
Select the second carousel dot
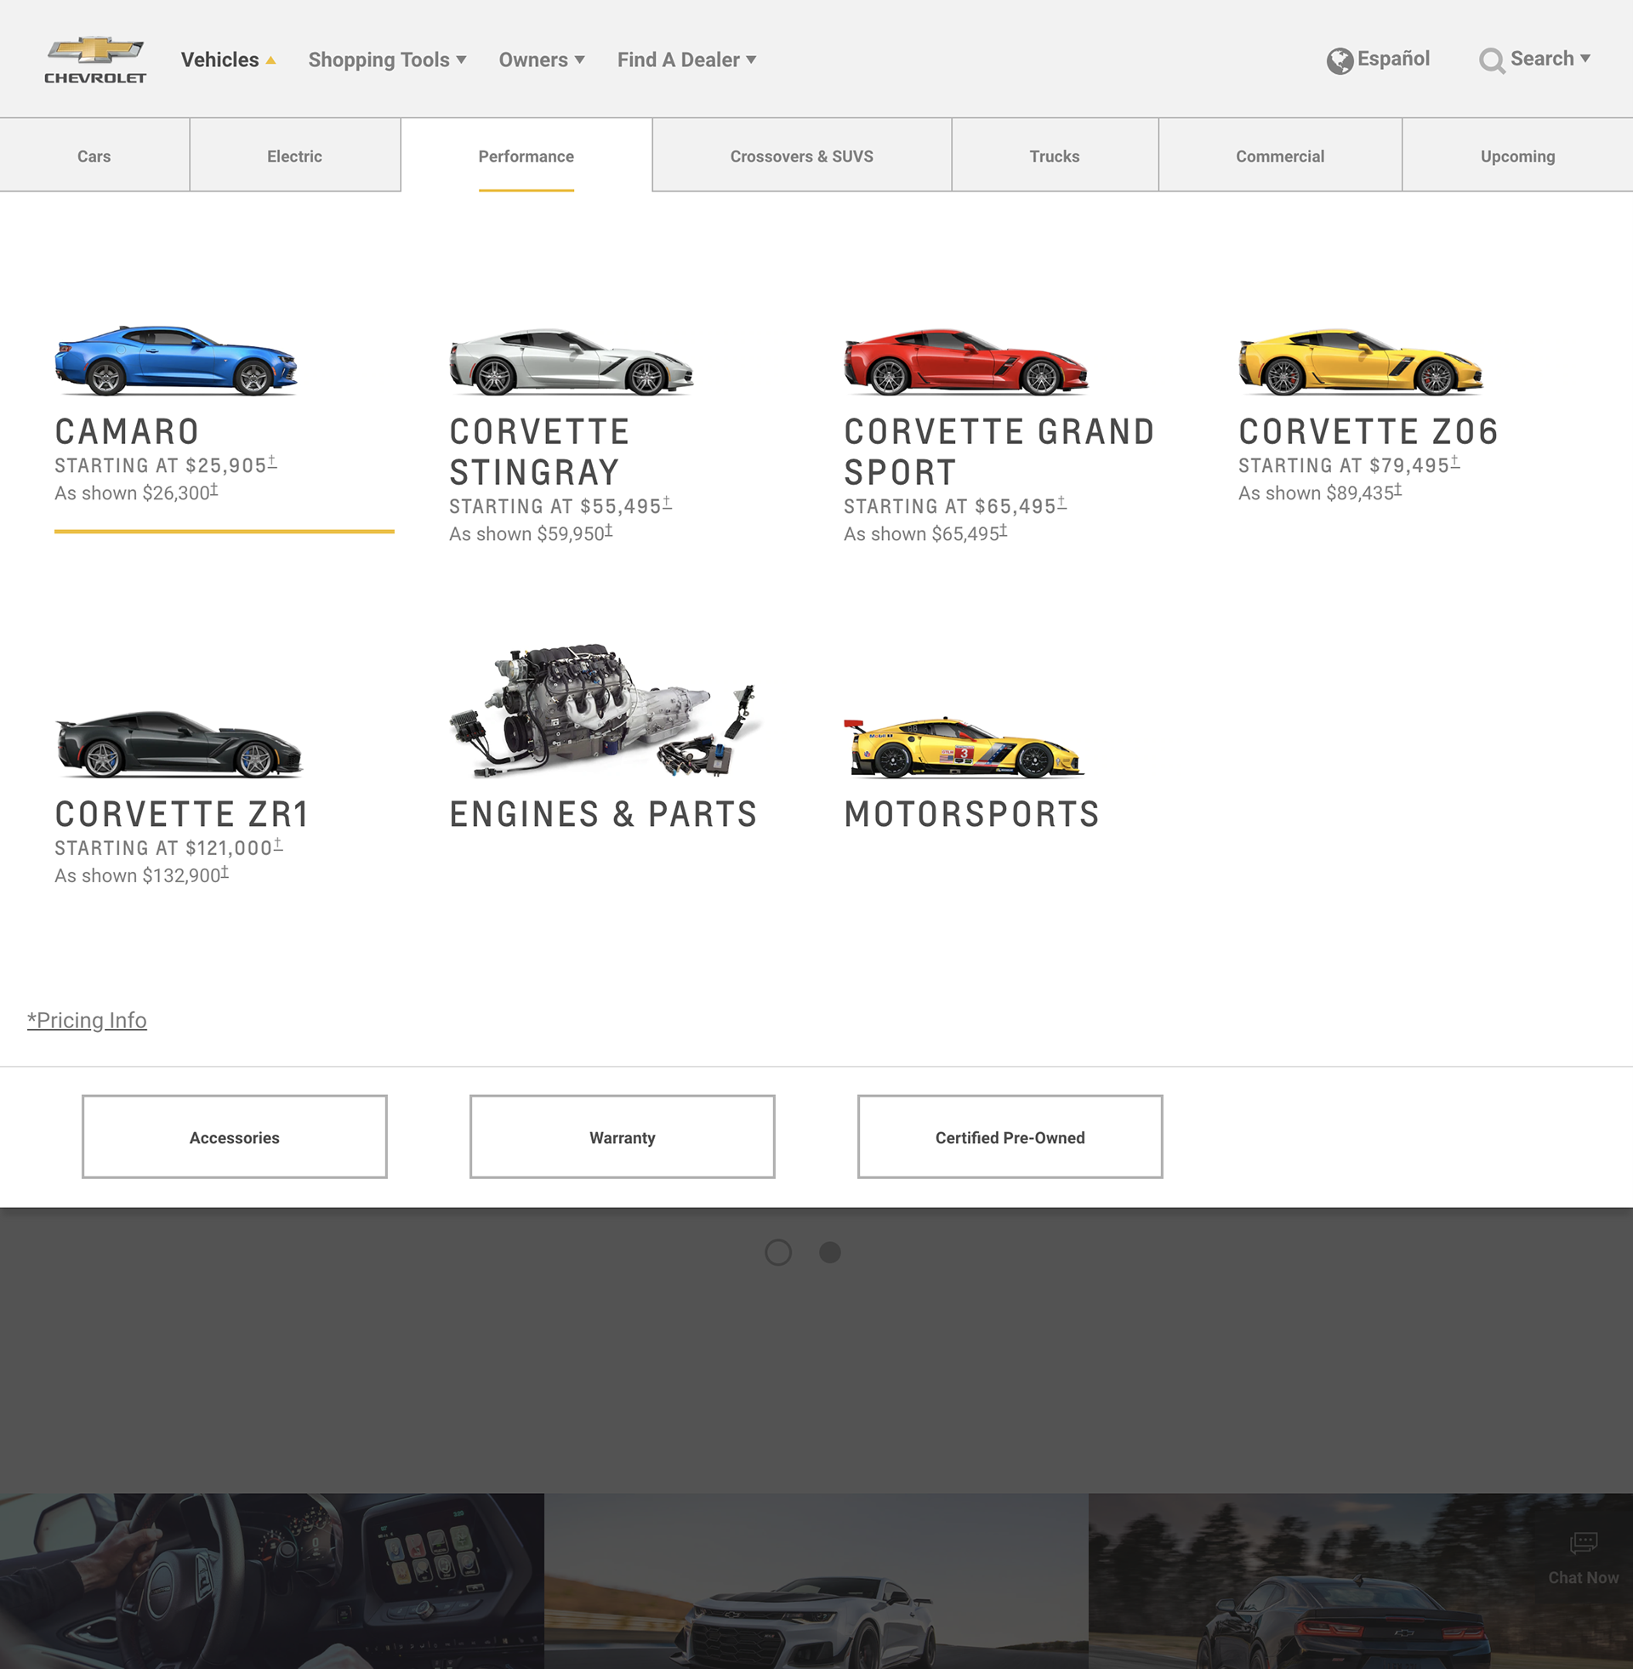[x=829, y=1252]
